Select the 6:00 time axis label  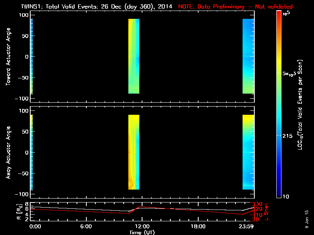(86, 226)
